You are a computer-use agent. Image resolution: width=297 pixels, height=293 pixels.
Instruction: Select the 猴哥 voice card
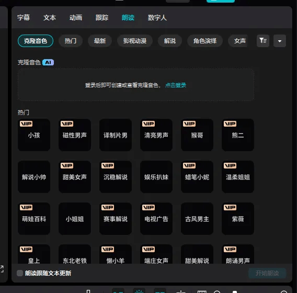(197, 135)
